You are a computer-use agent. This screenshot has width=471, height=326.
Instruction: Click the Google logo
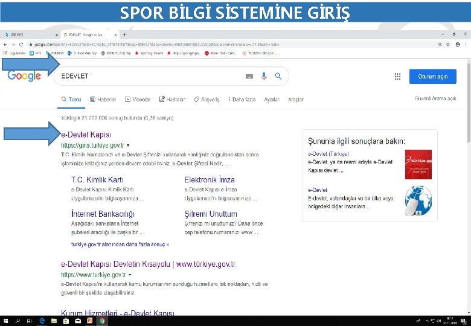point(24,76)
